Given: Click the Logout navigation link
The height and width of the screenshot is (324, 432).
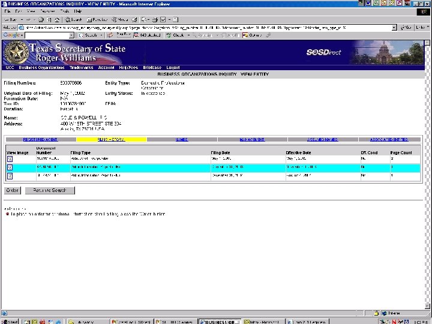Looking at the screenshot, I should click(173, 67).
